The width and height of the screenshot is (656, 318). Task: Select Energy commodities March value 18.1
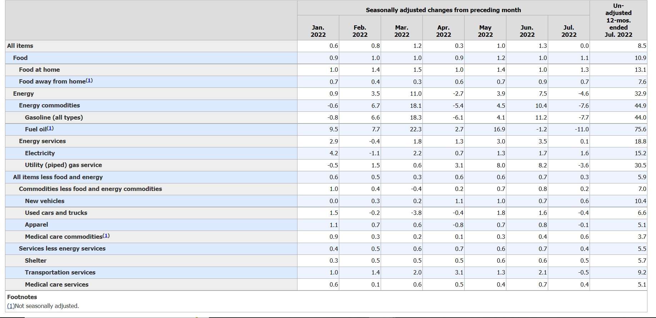pyautogui.click(x=416, y=106)
